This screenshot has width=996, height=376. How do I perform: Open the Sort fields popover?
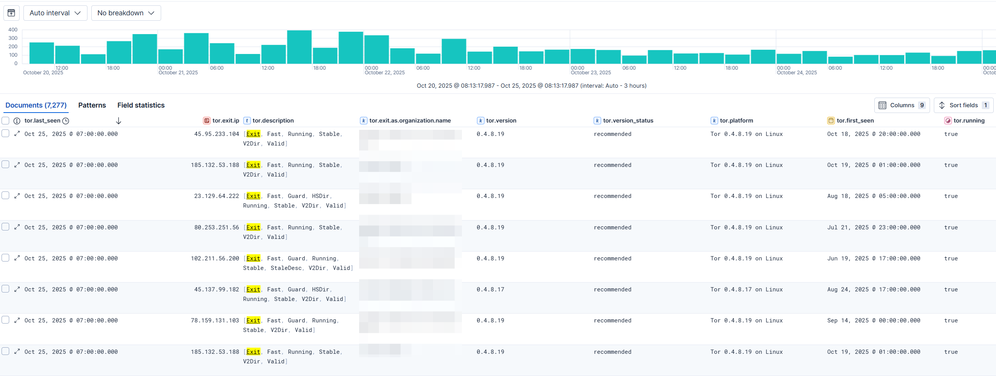click(x=963, y=105)
